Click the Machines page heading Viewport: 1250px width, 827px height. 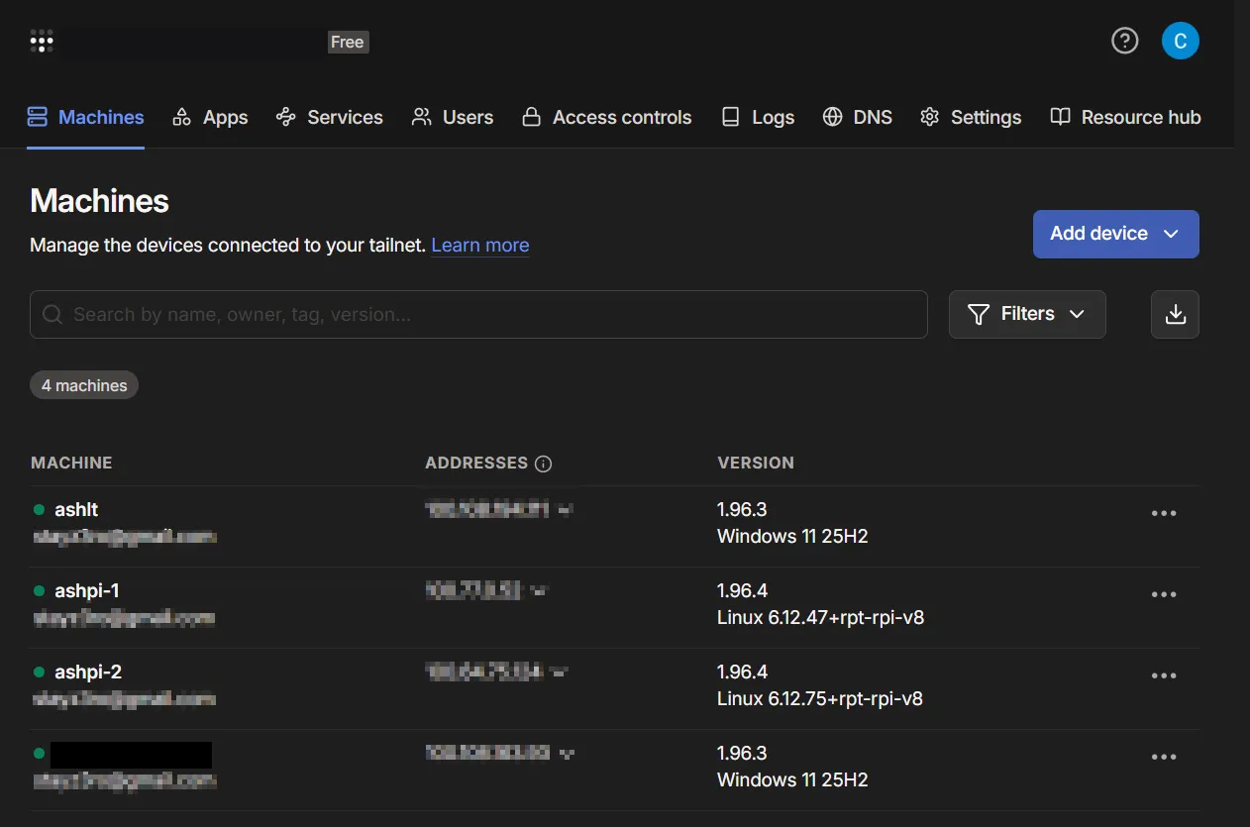tap(99, 201)
